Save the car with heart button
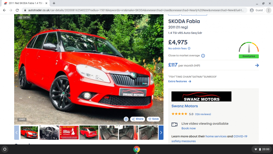 pos(153,119)
